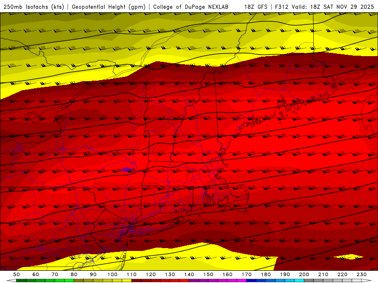The height and width of the screenshot is (283, 378).
Task: Click the '200' color scale number
Action: (304, 275)
